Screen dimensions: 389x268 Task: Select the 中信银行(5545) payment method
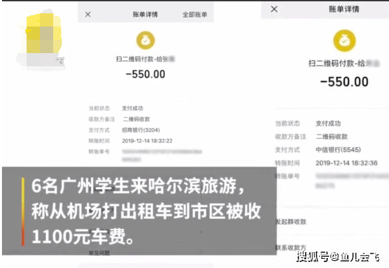(x=338, y=149)
